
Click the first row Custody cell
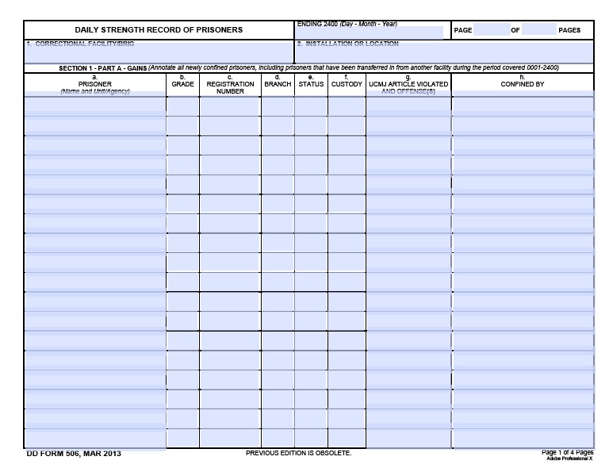[x=347, y=106]
